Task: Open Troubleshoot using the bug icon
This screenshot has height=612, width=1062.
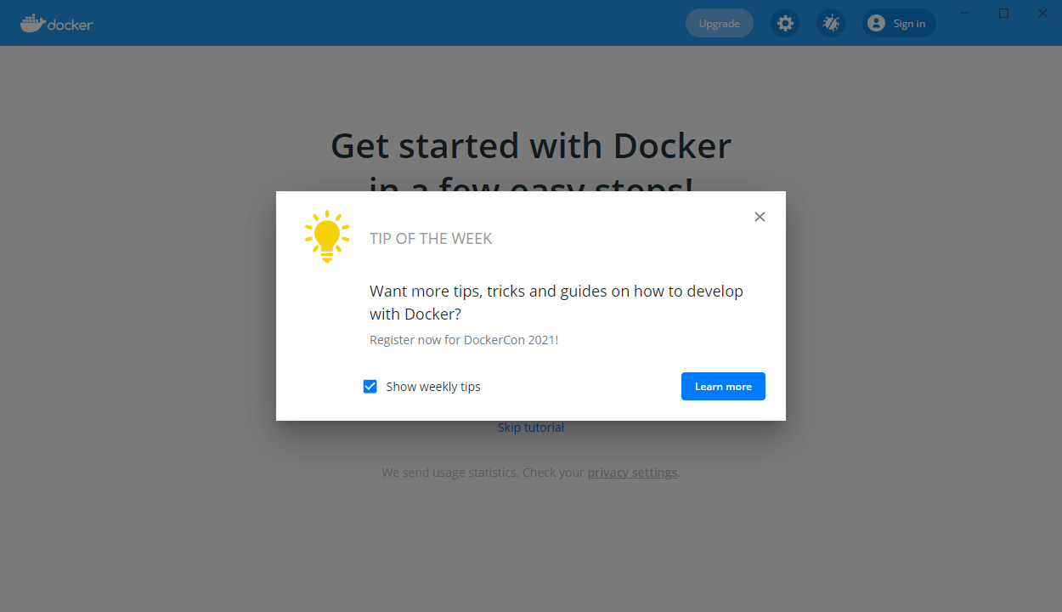Action: pos(831,23)
